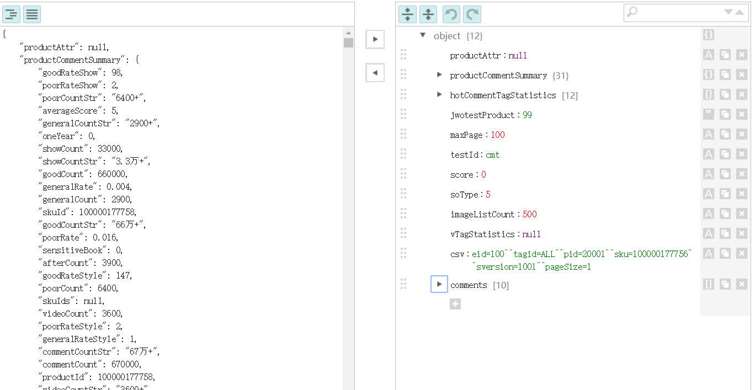Remove the soType field

(x=742, y=194)
